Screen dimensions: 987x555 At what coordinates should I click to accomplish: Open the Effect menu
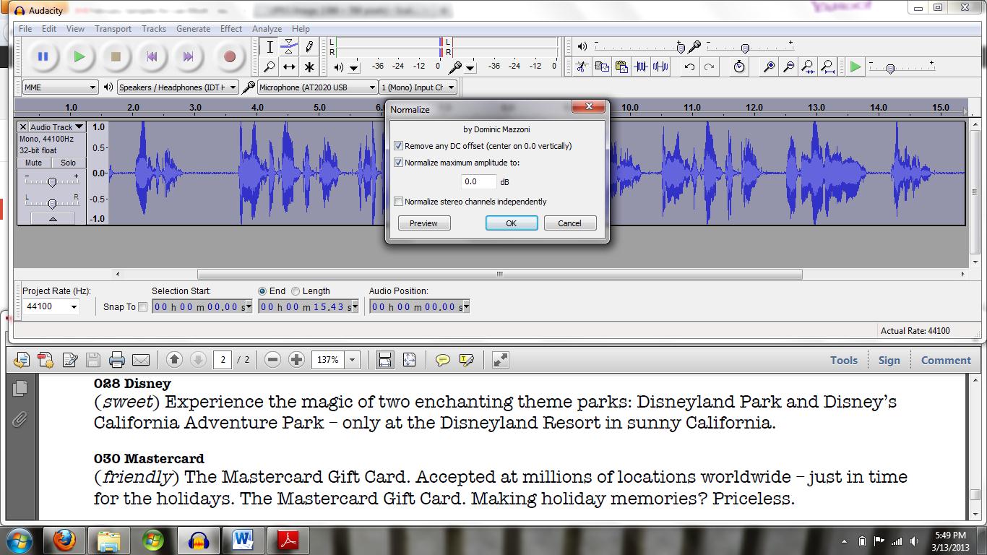point(231,29)
